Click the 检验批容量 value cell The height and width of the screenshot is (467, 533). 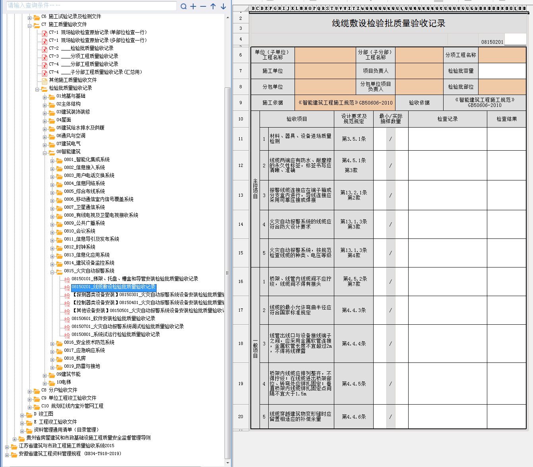[502, 71]
